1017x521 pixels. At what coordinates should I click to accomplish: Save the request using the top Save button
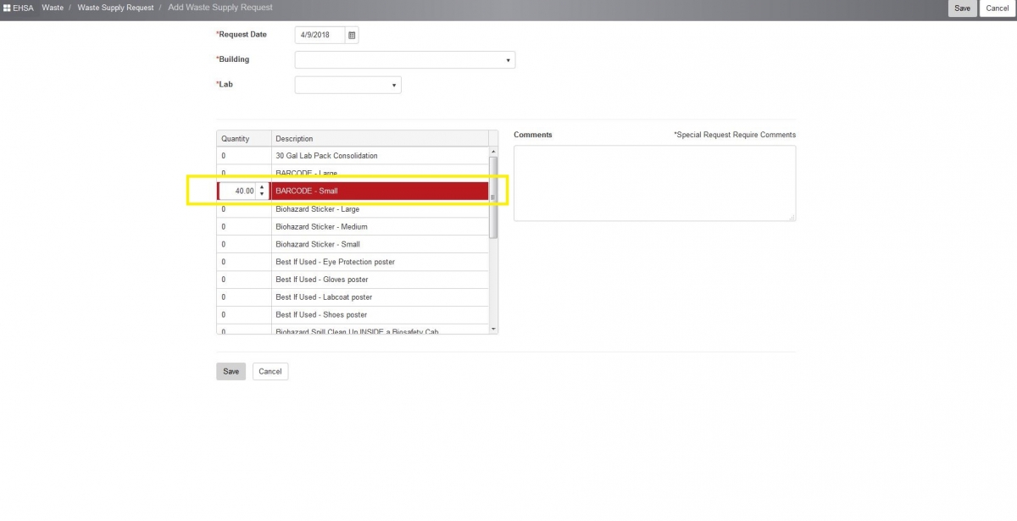pyautogui.click(x=961, y=8)
